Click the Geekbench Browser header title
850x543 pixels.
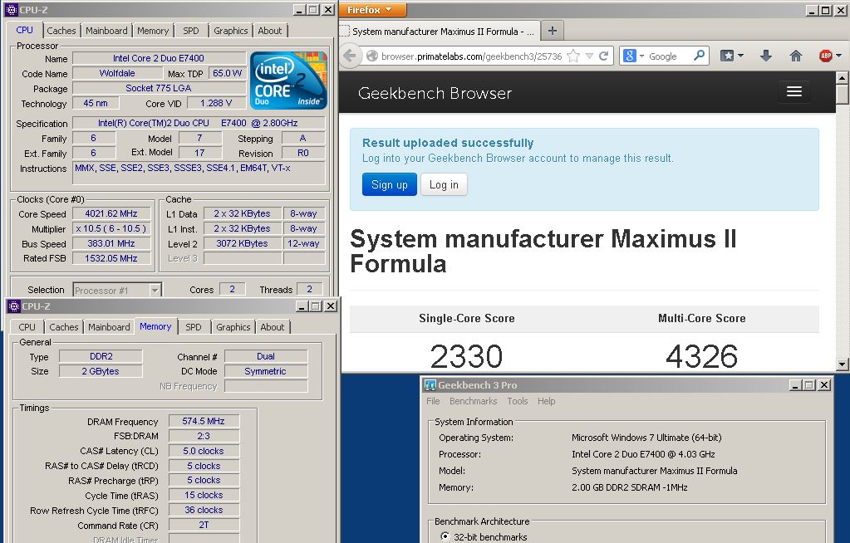click(435, 93)
